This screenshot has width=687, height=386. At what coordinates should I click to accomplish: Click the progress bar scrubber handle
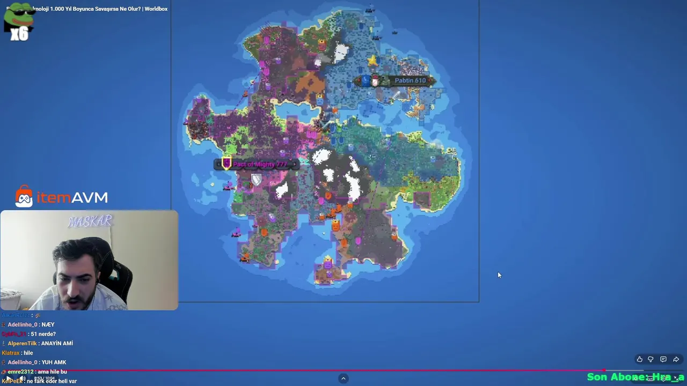pos(604,370)
